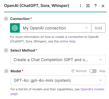Open the OpenAI's models page link
The width and height of the screenshot is (109, 99).
[x=57, y=92]
